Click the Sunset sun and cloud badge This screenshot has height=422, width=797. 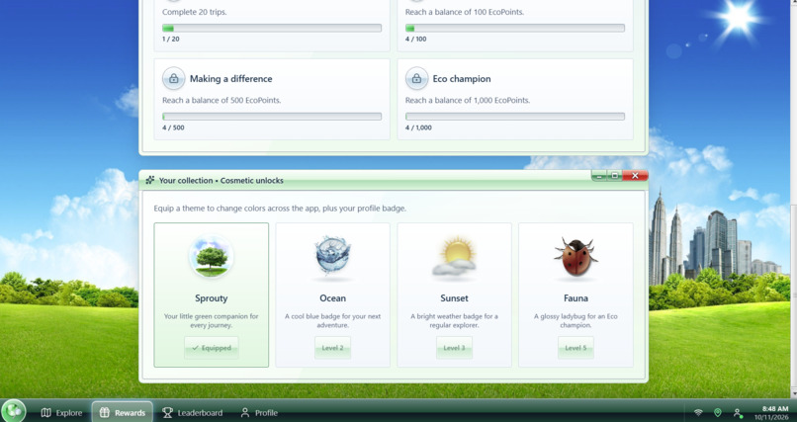pos(454,256)
